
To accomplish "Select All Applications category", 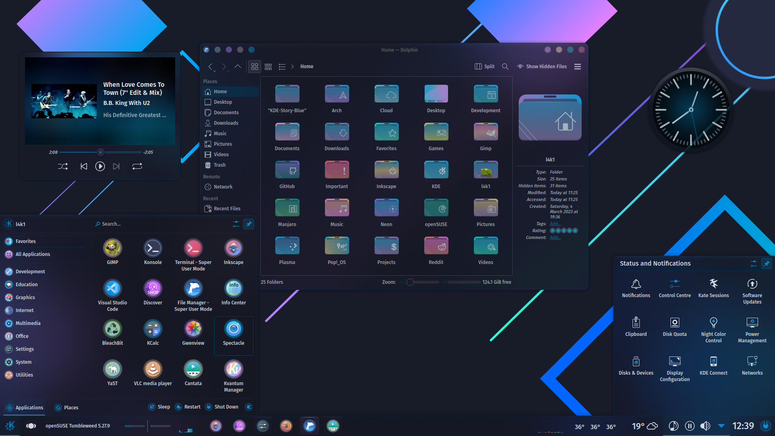I will [x=45, y=254].
